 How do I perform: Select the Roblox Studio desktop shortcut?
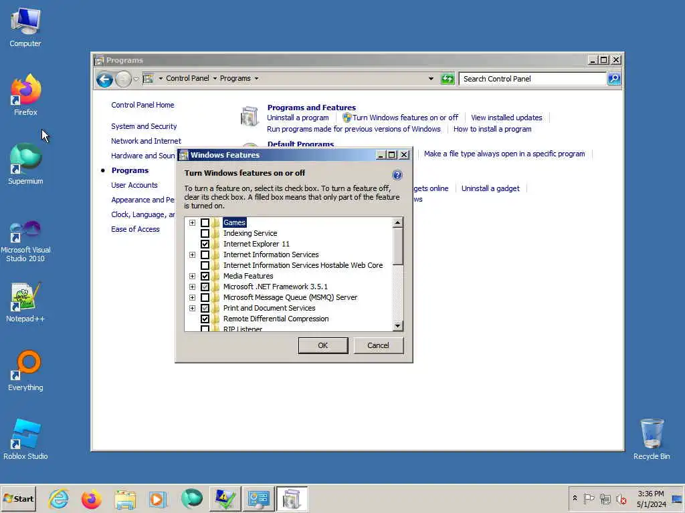point(25,440)
